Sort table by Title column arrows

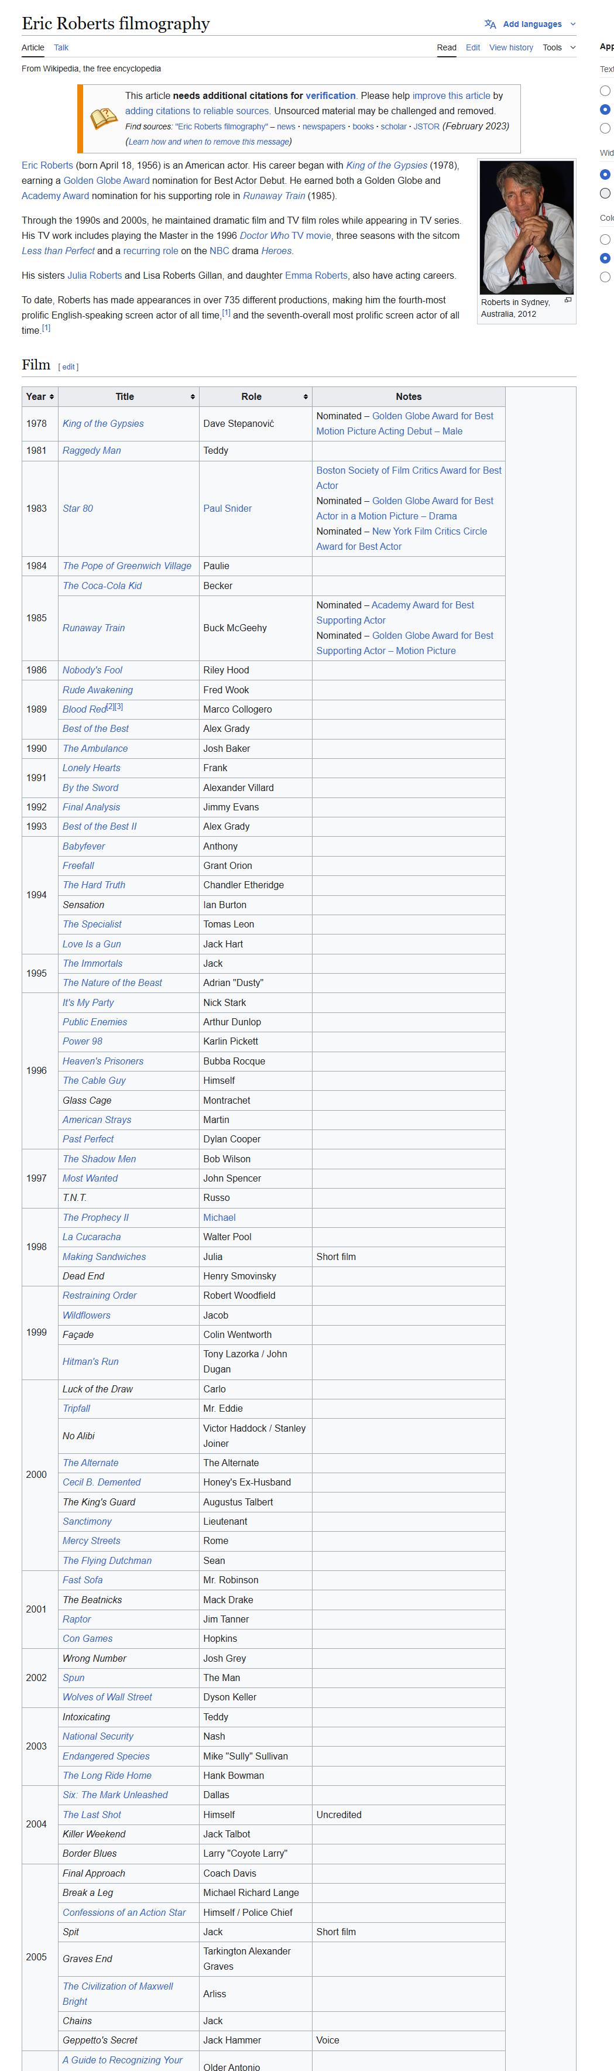(x=193, y=396)
